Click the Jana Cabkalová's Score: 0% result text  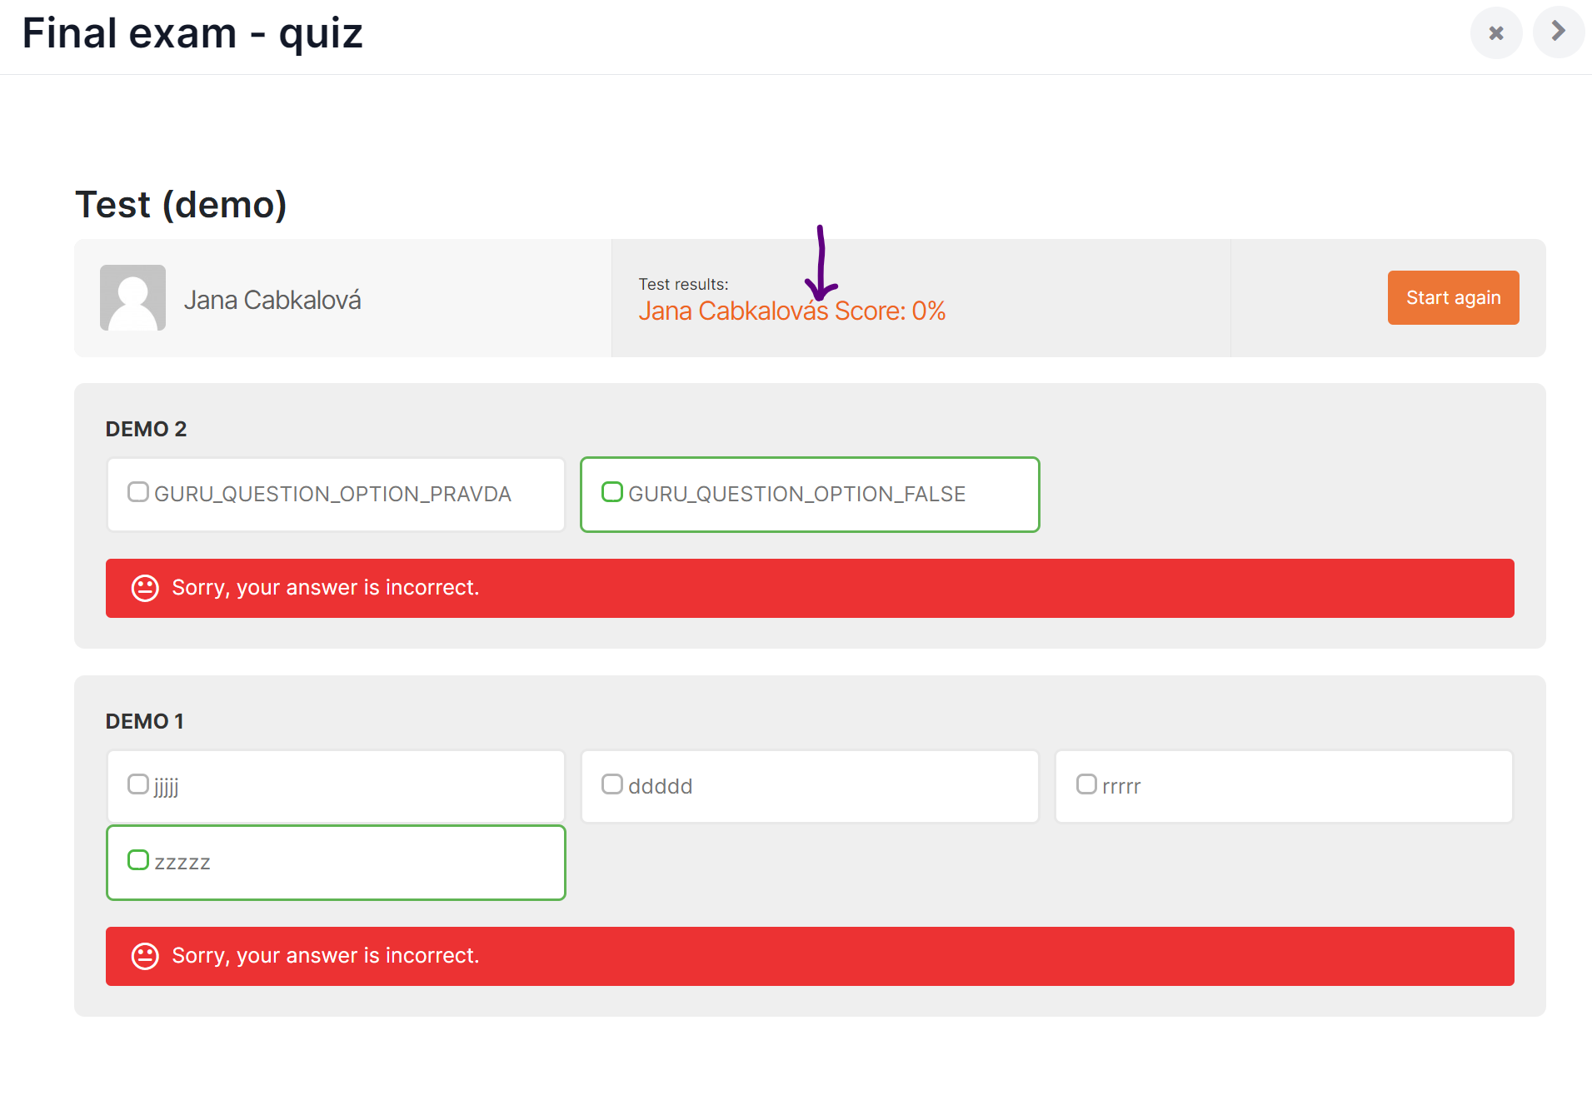click(x=791, y=311)
